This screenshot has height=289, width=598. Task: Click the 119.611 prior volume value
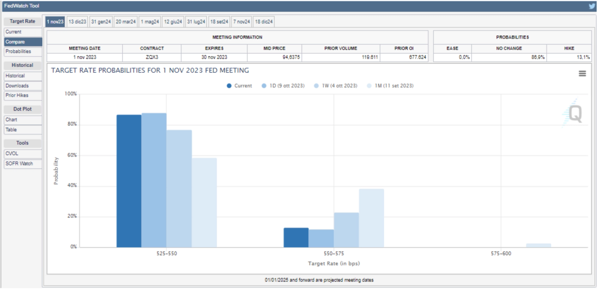coord(370,57)
